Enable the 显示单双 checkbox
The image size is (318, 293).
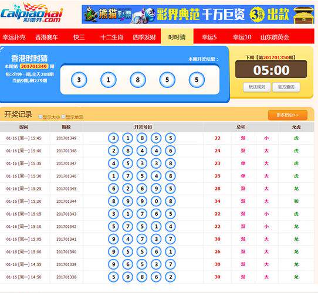click(63, 117)
